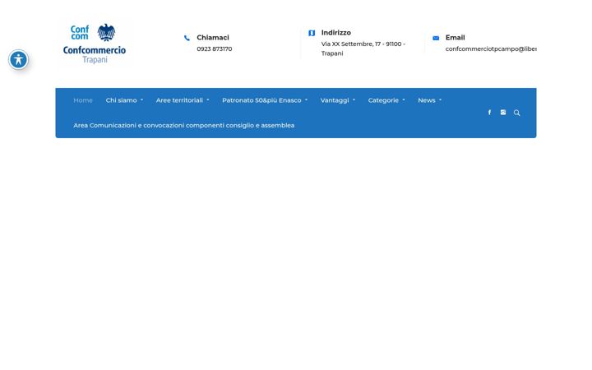Click the phone number 0923 873170
This screenshot has width=592, height=370.
(x=215, y=49)
